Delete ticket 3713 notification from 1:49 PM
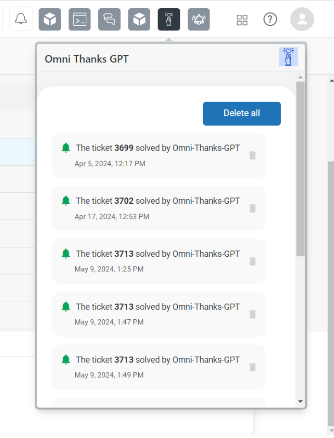The width and height of the screenshot is (334, 438). [x=253, y=367]
